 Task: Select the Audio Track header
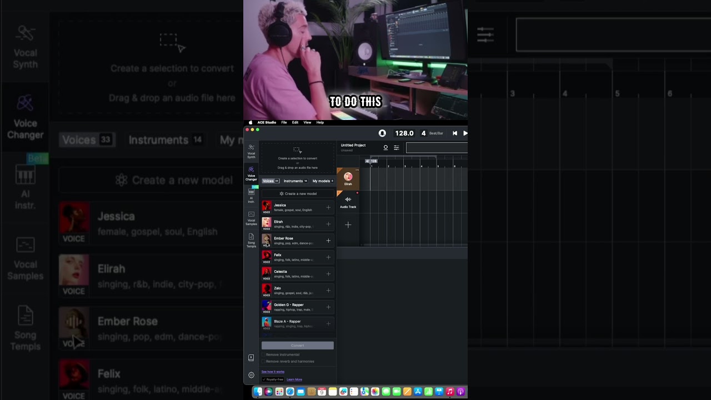pos(348,202)
